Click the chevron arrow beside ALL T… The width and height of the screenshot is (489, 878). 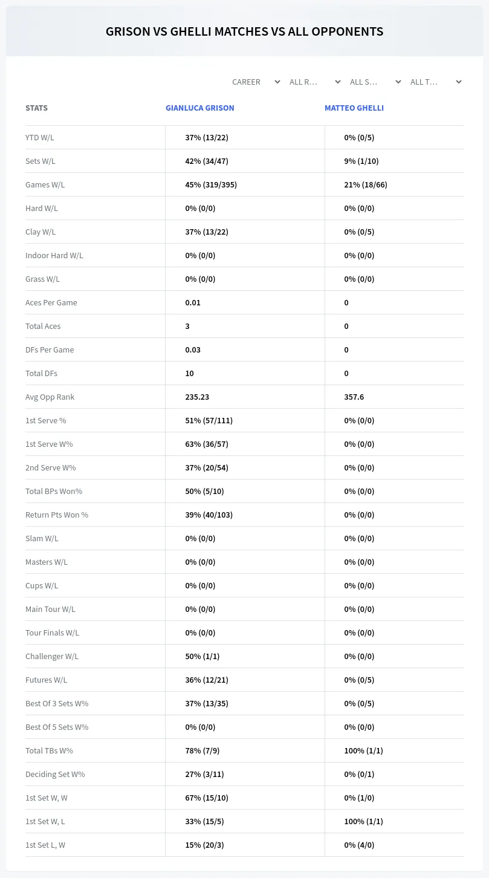coord(459,82)
